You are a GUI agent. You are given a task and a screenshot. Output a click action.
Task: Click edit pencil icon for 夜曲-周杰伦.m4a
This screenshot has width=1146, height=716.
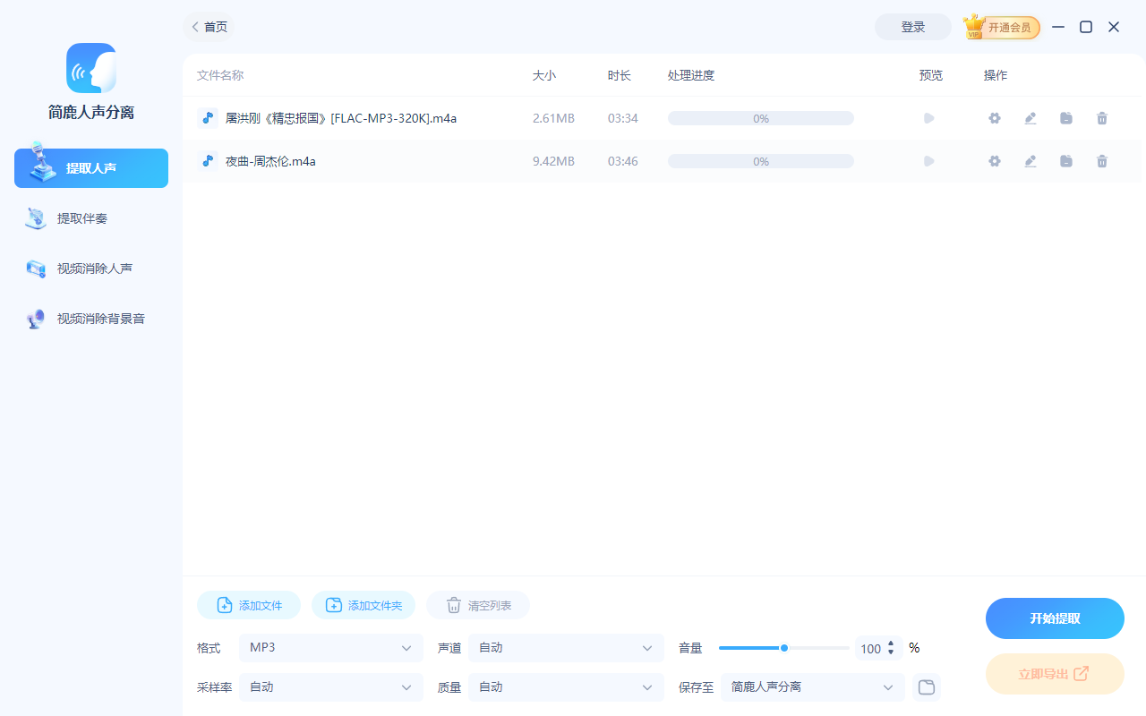tap(1031, 161)
